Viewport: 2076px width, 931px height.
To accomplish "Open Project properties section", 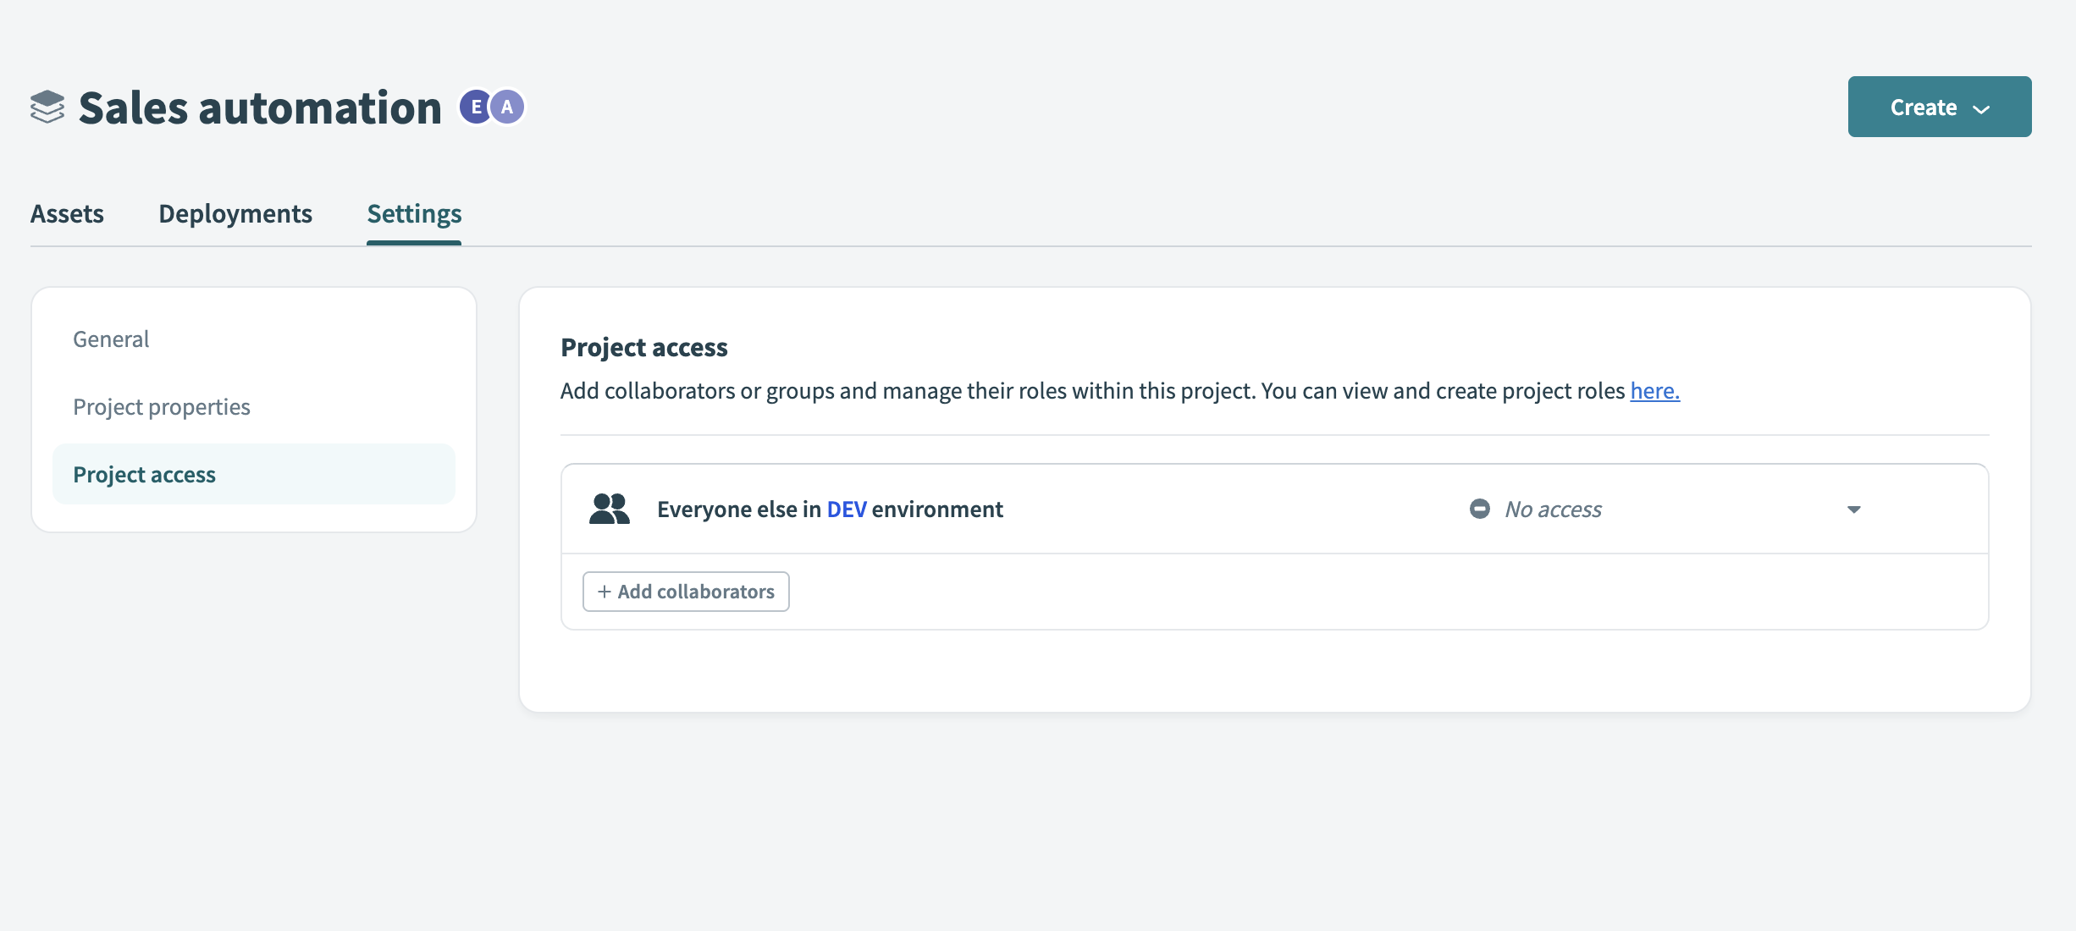I will pyautogui.click(x=162, y=407).
